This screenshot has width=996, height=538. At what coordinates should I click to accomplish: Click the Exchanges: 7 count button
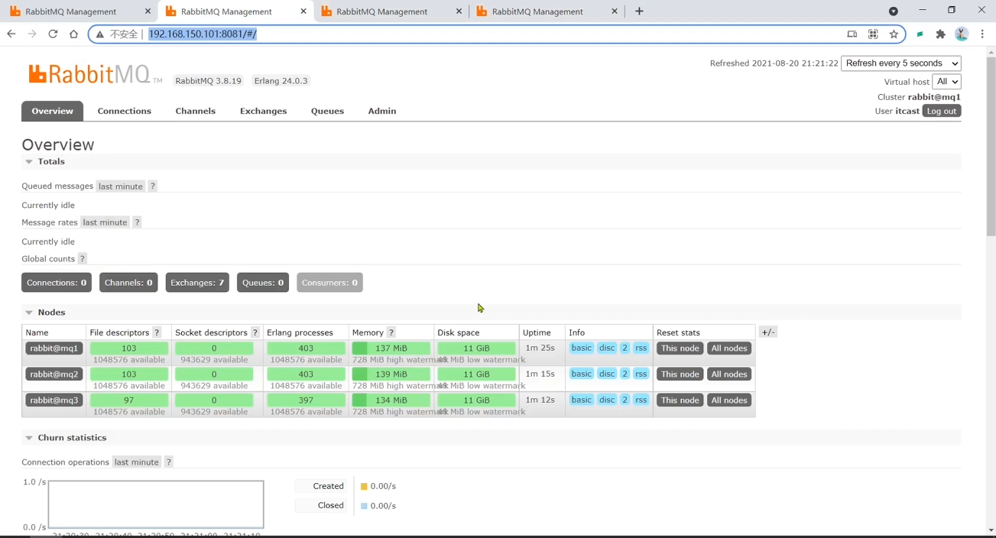tap(197, 283)
